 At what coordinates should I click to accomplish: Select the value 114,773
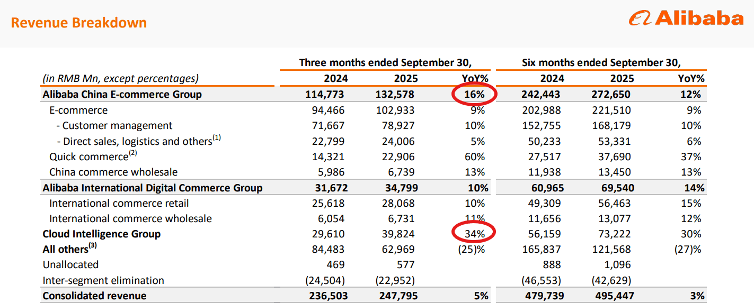point(326,95)
